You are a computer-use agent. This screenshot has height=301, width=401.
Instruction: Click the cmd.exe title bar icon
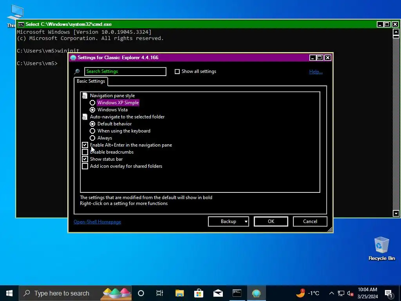tap(21, 24)
